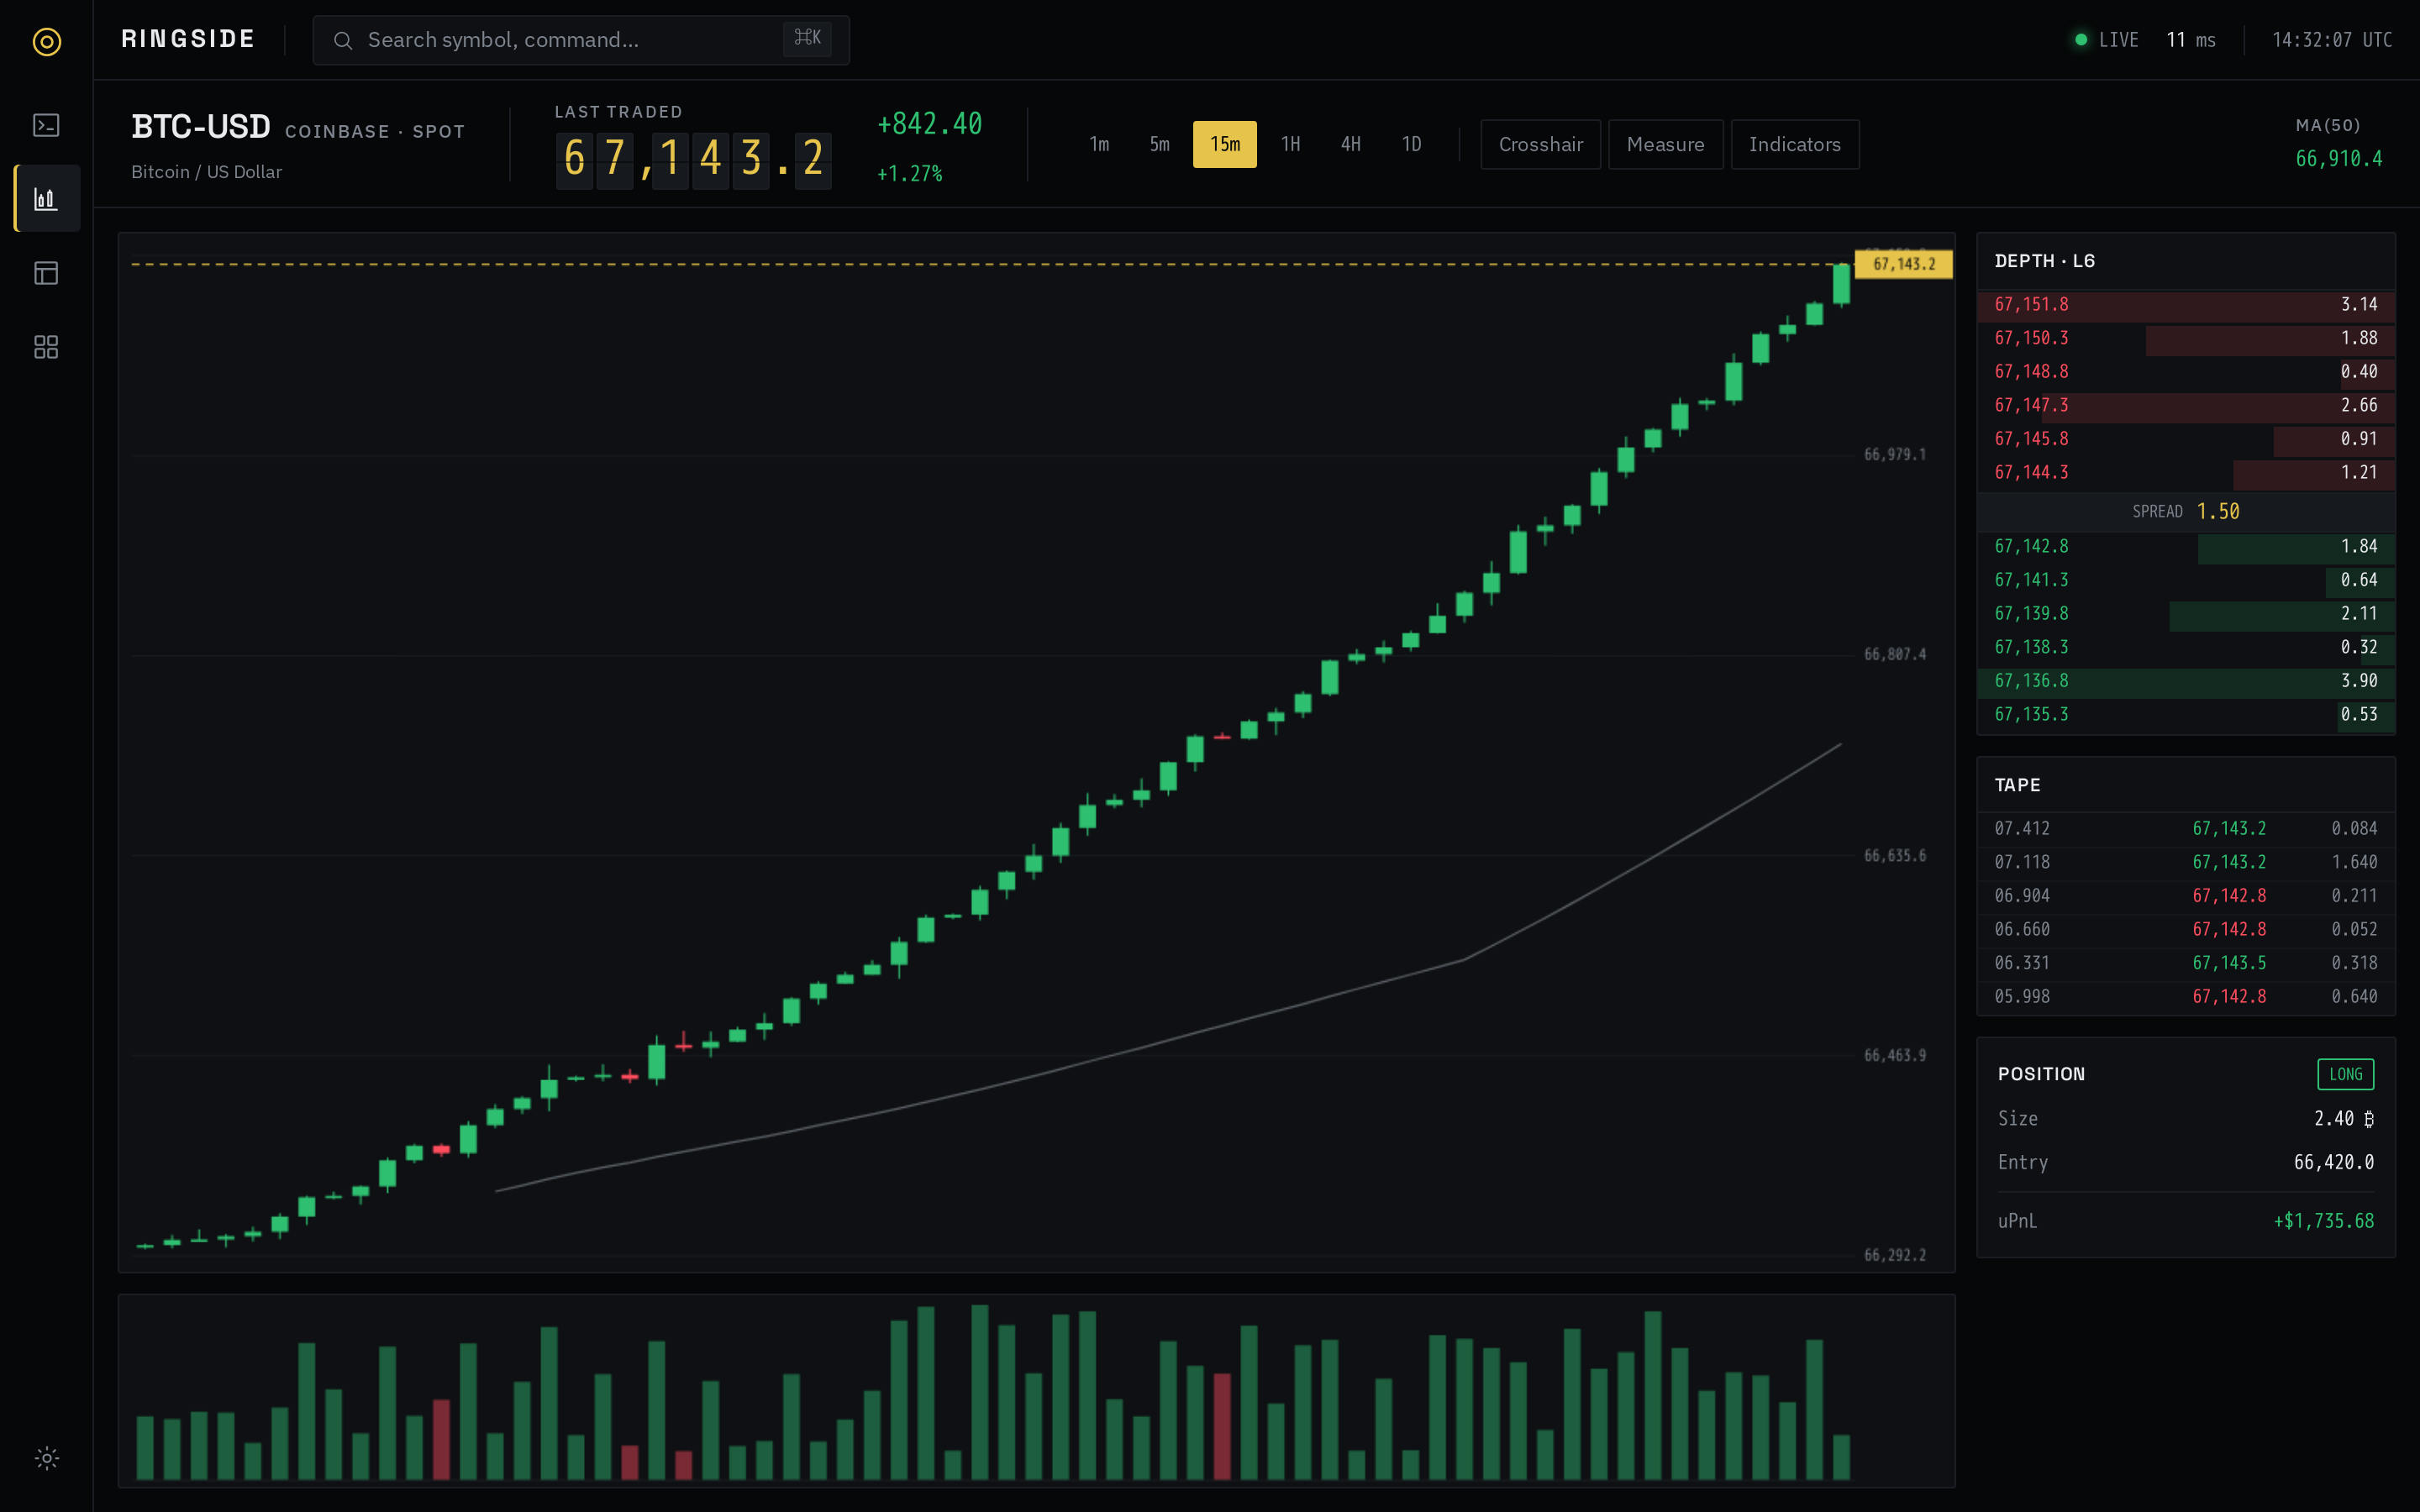Select ask level 67,151.8 in depth
Screen dimensions: 2420x1512
[x=2186, y=305]
